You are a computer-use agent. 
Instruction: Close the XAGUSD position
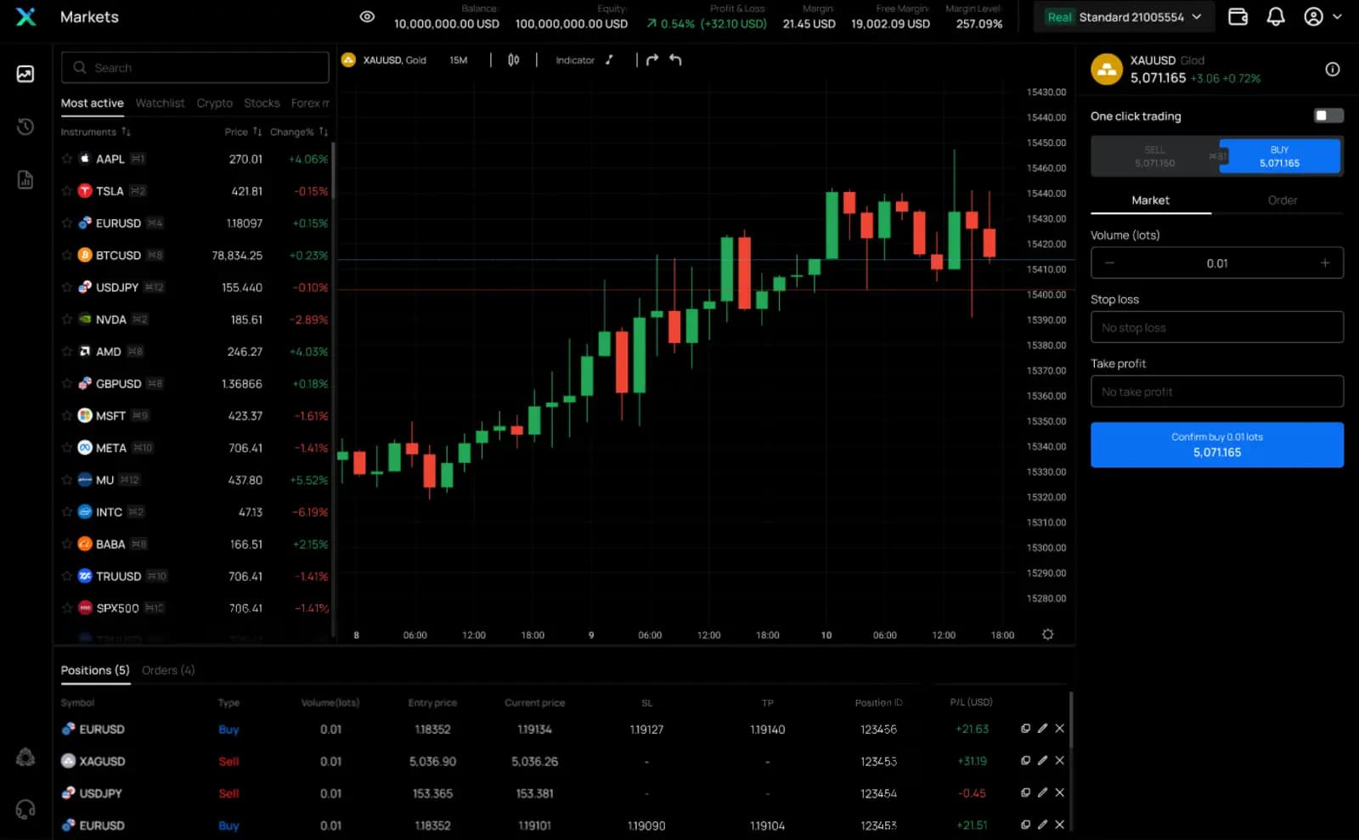click(1059, 760)
